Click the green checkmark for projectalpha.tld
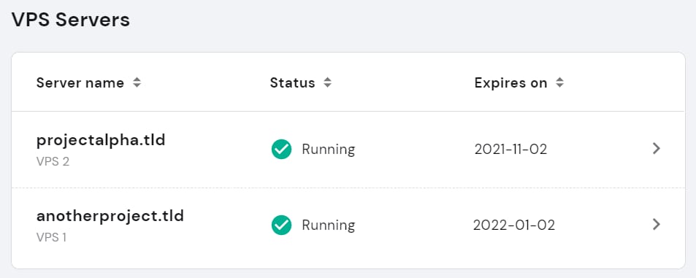This screenshot has height=278, width=696. point(281,149)
